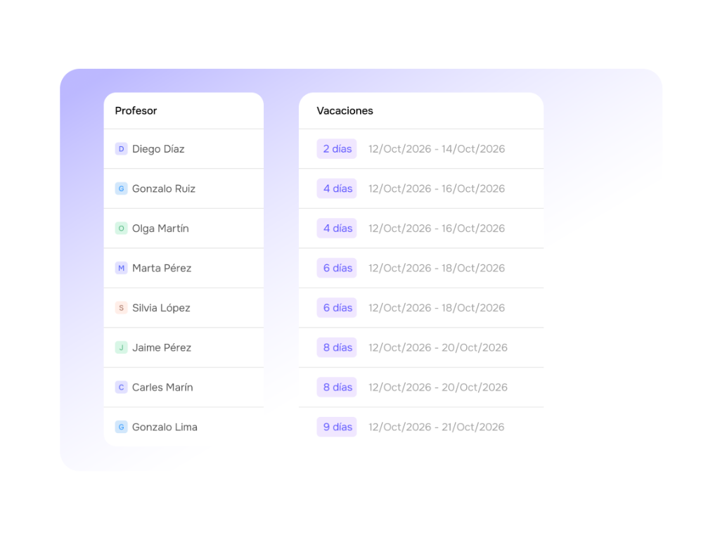Click the J avatar icon for Jaime Pérez
720x540 pixels.
click(x=121, y=347)
